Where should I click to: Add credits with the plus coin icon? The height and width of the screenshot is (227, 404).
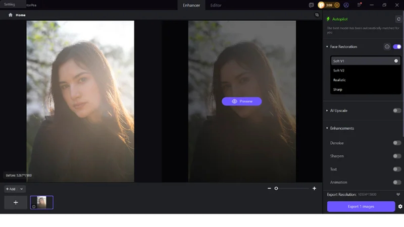(337, 5)
